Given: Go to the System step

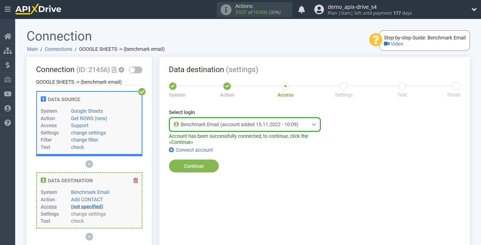Looking at the screenshot, I should pyautogui.click(x=173, y=86).
